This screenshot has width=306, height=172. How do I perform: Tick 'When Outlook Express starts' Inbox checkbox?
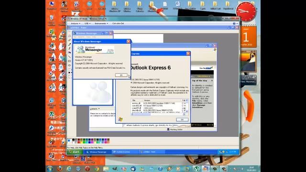124,125
